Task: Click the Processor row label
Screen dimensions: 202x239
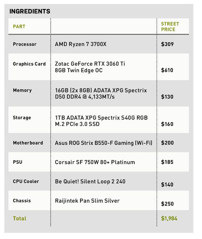Action: pos(25,44)
